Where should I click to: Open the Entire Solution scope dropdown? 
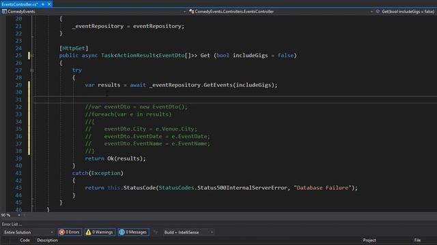click(28, 232)
